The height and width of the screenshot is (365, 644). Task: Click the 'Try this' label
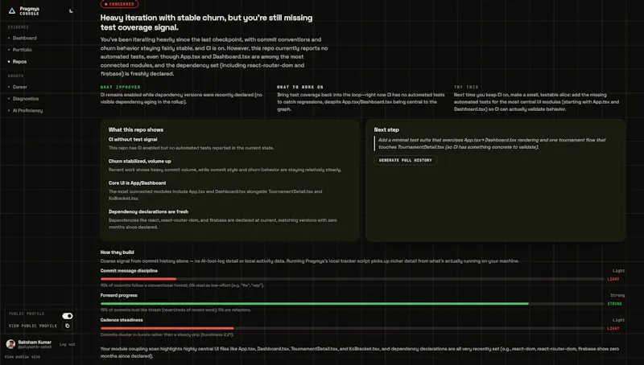pos(466,87)
